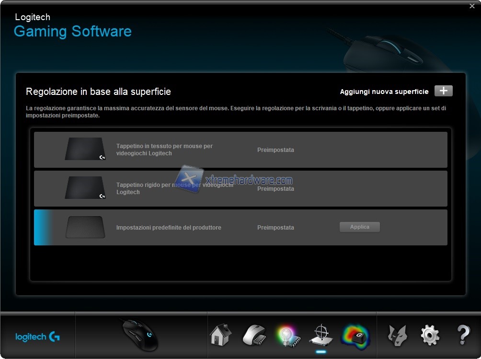This screenshot has width=481, height=359.
Task: Go to the Home screen icon
Action: coord(220,335)
